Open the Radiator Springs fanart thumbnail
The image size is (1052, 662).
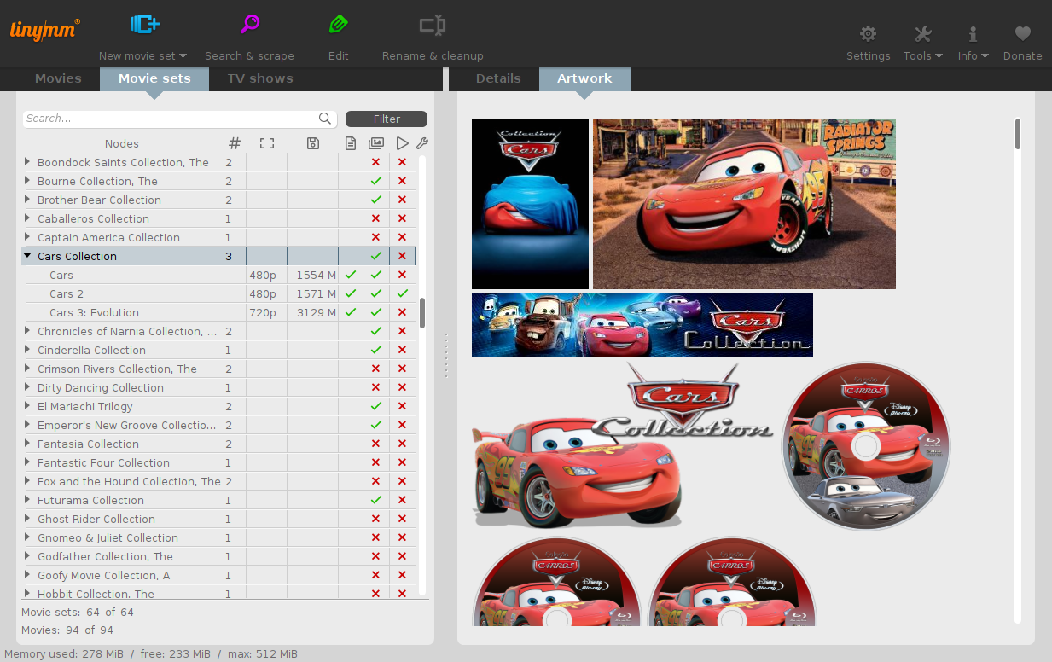(744, 204)
